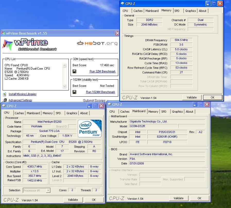Close the wPrime Benchmark window

click(x=117, y=33)
